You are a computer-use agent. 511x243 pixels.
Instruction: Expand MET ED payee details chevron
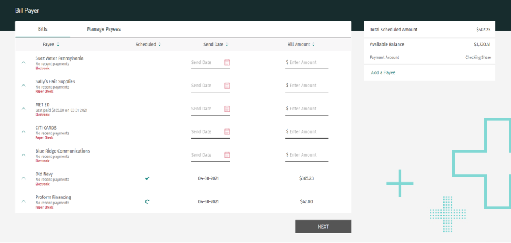24,109
